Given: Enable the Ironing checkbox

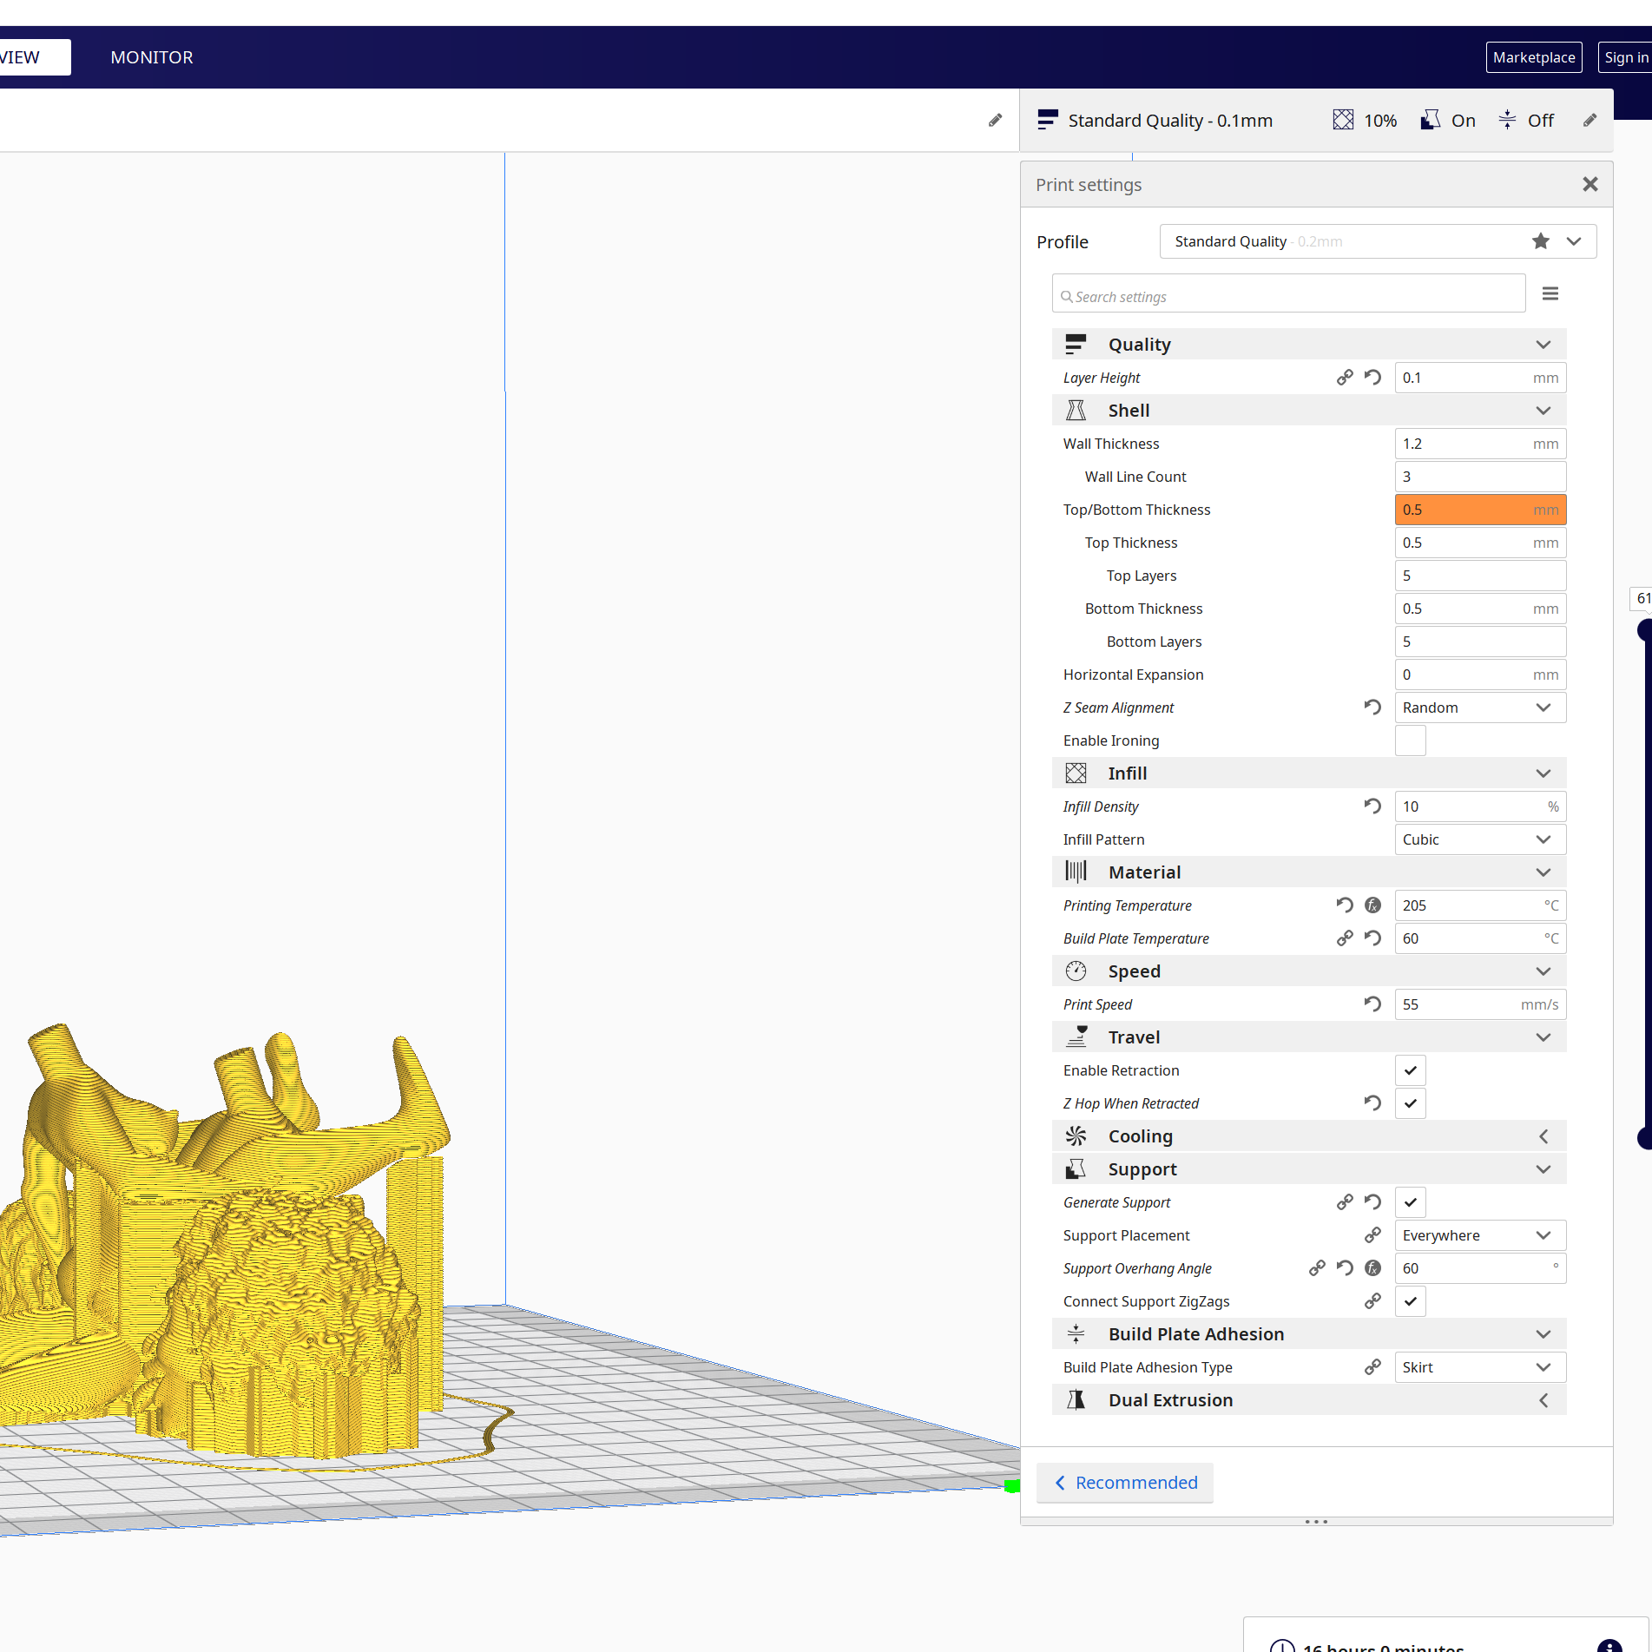Looking at the screenshot, I should [x=1410, y=740].
